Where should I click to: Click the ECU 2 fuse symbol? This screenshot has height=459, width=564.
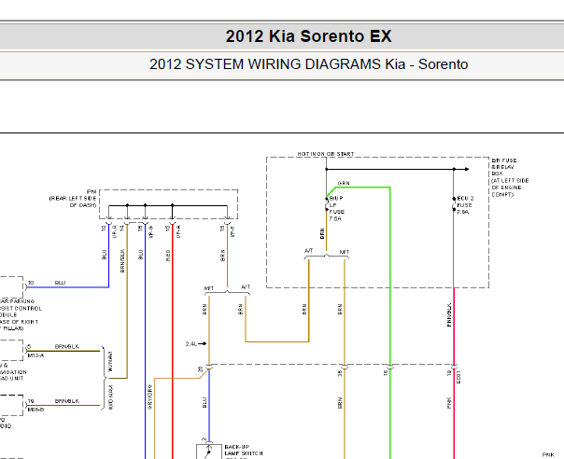tap(454, 203)
